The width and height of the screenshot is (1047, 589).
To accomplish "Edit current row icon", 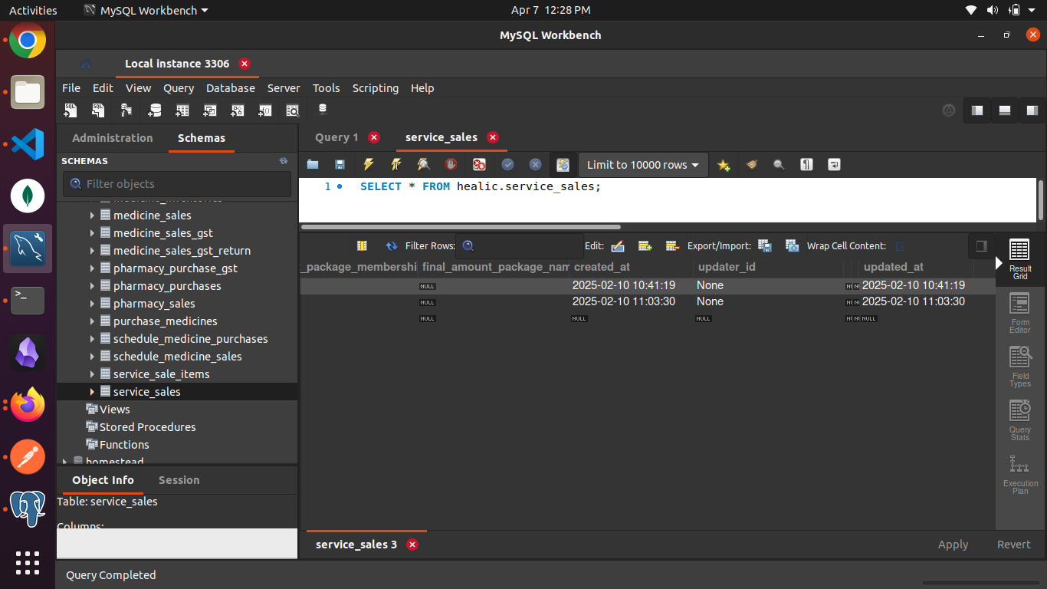I will click(x=617, y=246).
